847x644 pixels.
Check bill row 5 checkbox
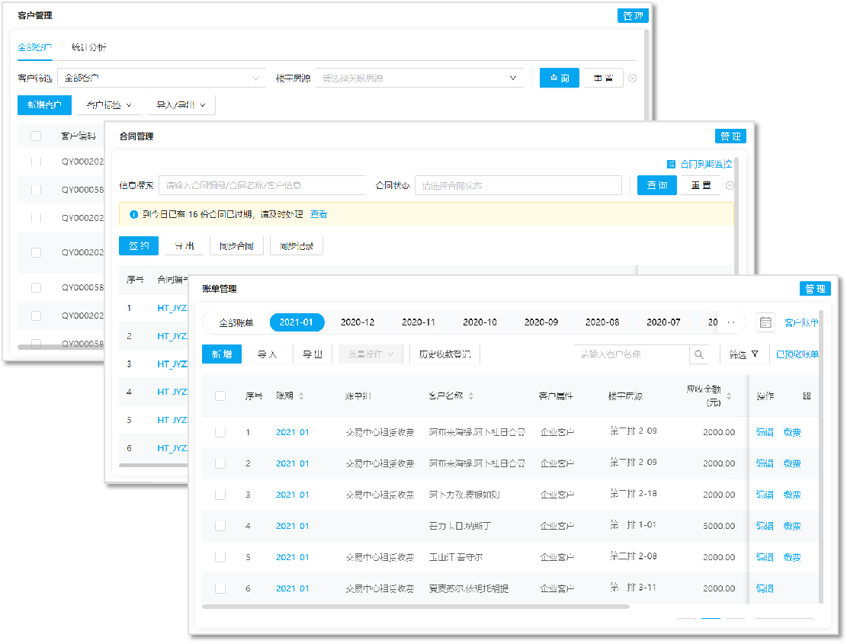coord(220,558)
